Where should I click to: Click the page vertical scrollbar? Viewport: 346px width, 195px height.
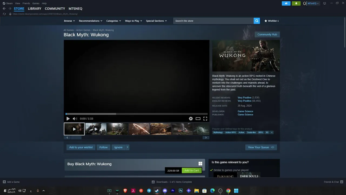(x=344, y=32)
